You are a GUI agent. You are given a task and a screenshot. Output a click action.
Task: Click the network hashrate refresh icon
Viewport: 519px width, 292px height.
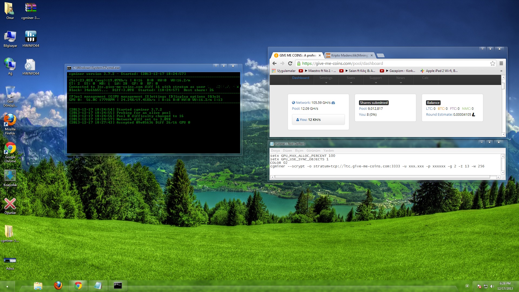point(333,103)
